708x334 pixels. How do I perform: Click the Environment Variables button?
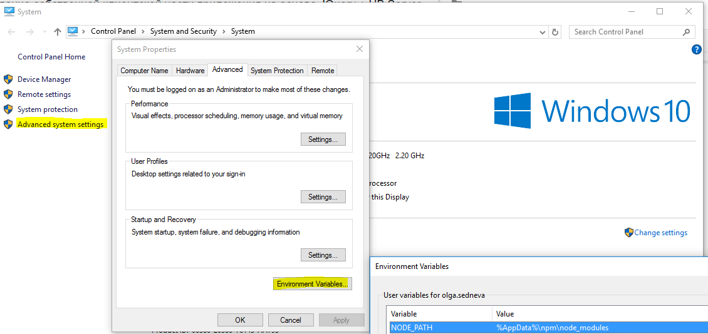pos(313,284)
